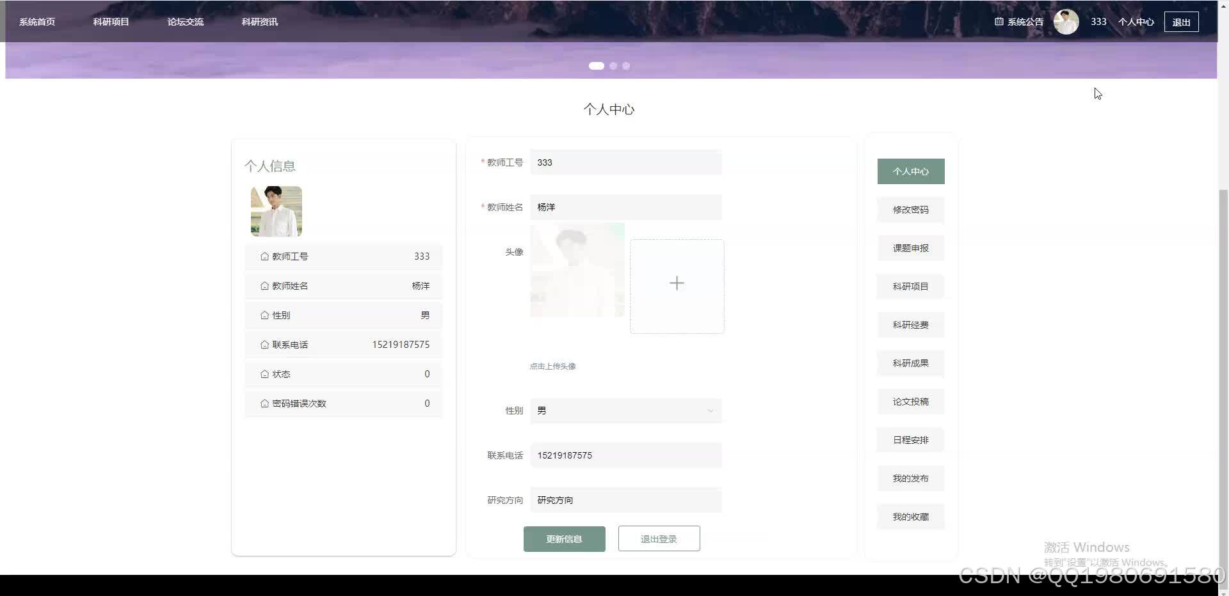Click the red 退出 button at top right
Screen dimensions: 1229x596
pos(1181,21)
